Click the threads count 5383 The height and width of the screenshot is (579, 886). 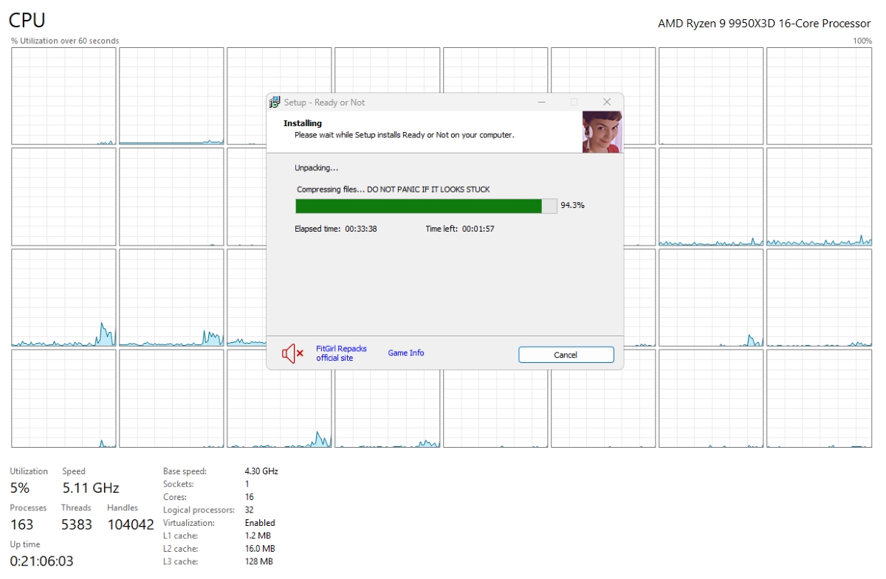pos(77,524)
